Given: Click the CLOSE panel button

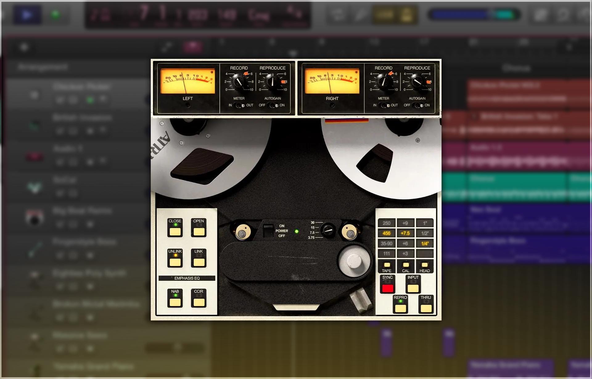Looking at the screenshot, I should 175,231.
